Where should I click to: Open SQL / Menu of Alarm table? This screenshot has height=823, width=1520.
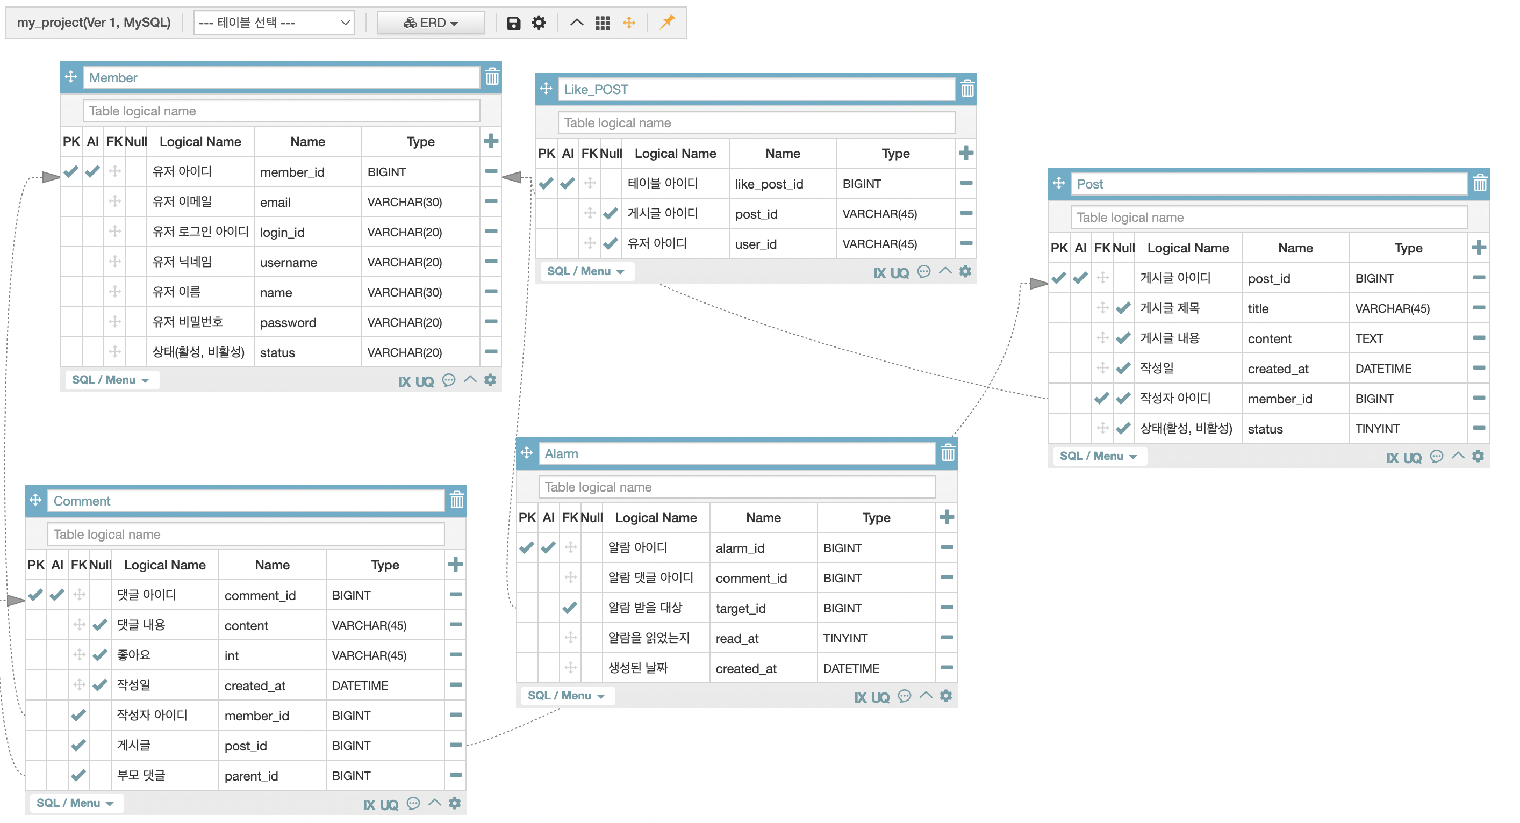[565, 696]
